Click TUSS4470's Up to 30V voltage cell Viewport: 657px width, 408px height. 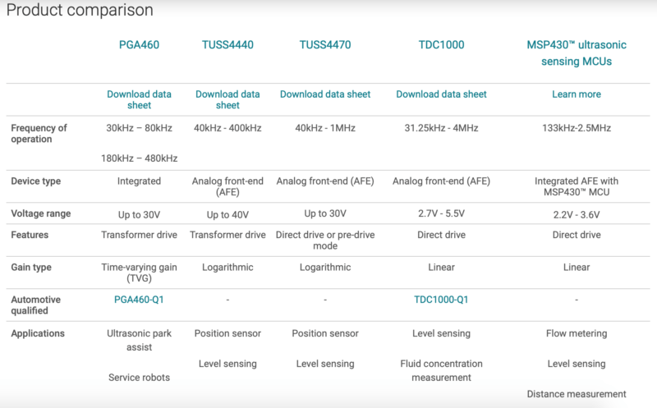tap(325, 213)
